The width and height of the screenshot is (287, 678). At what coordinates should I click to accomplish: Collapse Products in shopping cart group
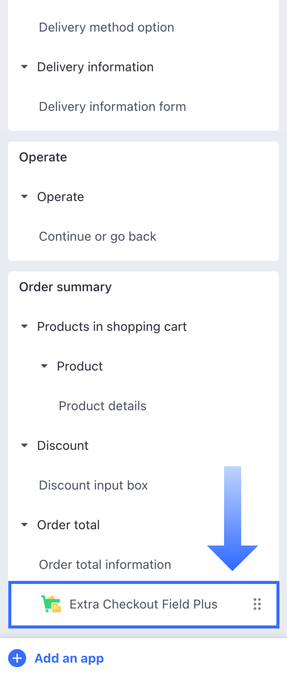[x=24, y=327]
